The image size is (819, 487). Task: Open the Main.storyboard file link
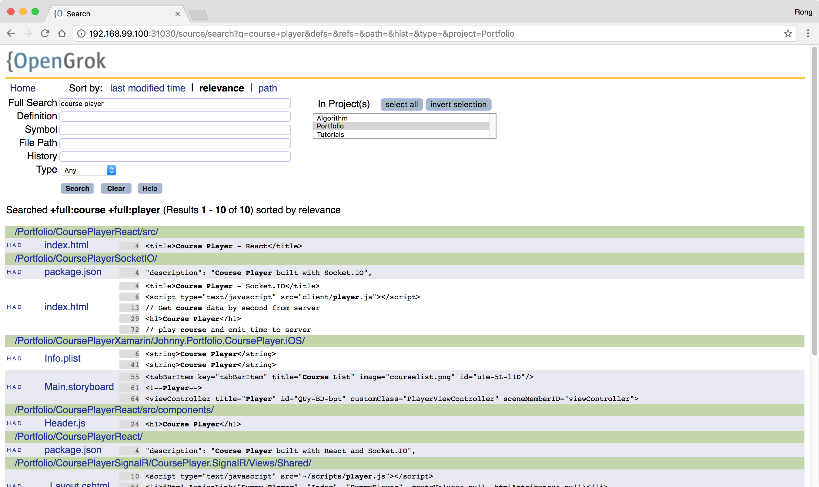coord(79,387)
